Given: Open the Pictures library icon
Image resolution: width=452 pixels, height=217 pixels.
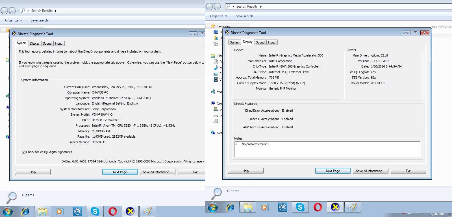Looking at the screenshot, I should (x=216, y=74).
